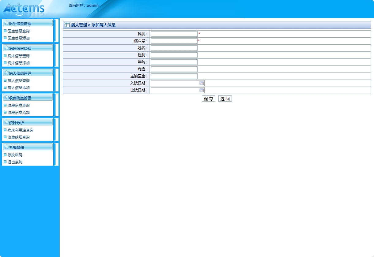Click the 主治医生： field label
This screenshot has height=257, width=374.
coord(139,76)
